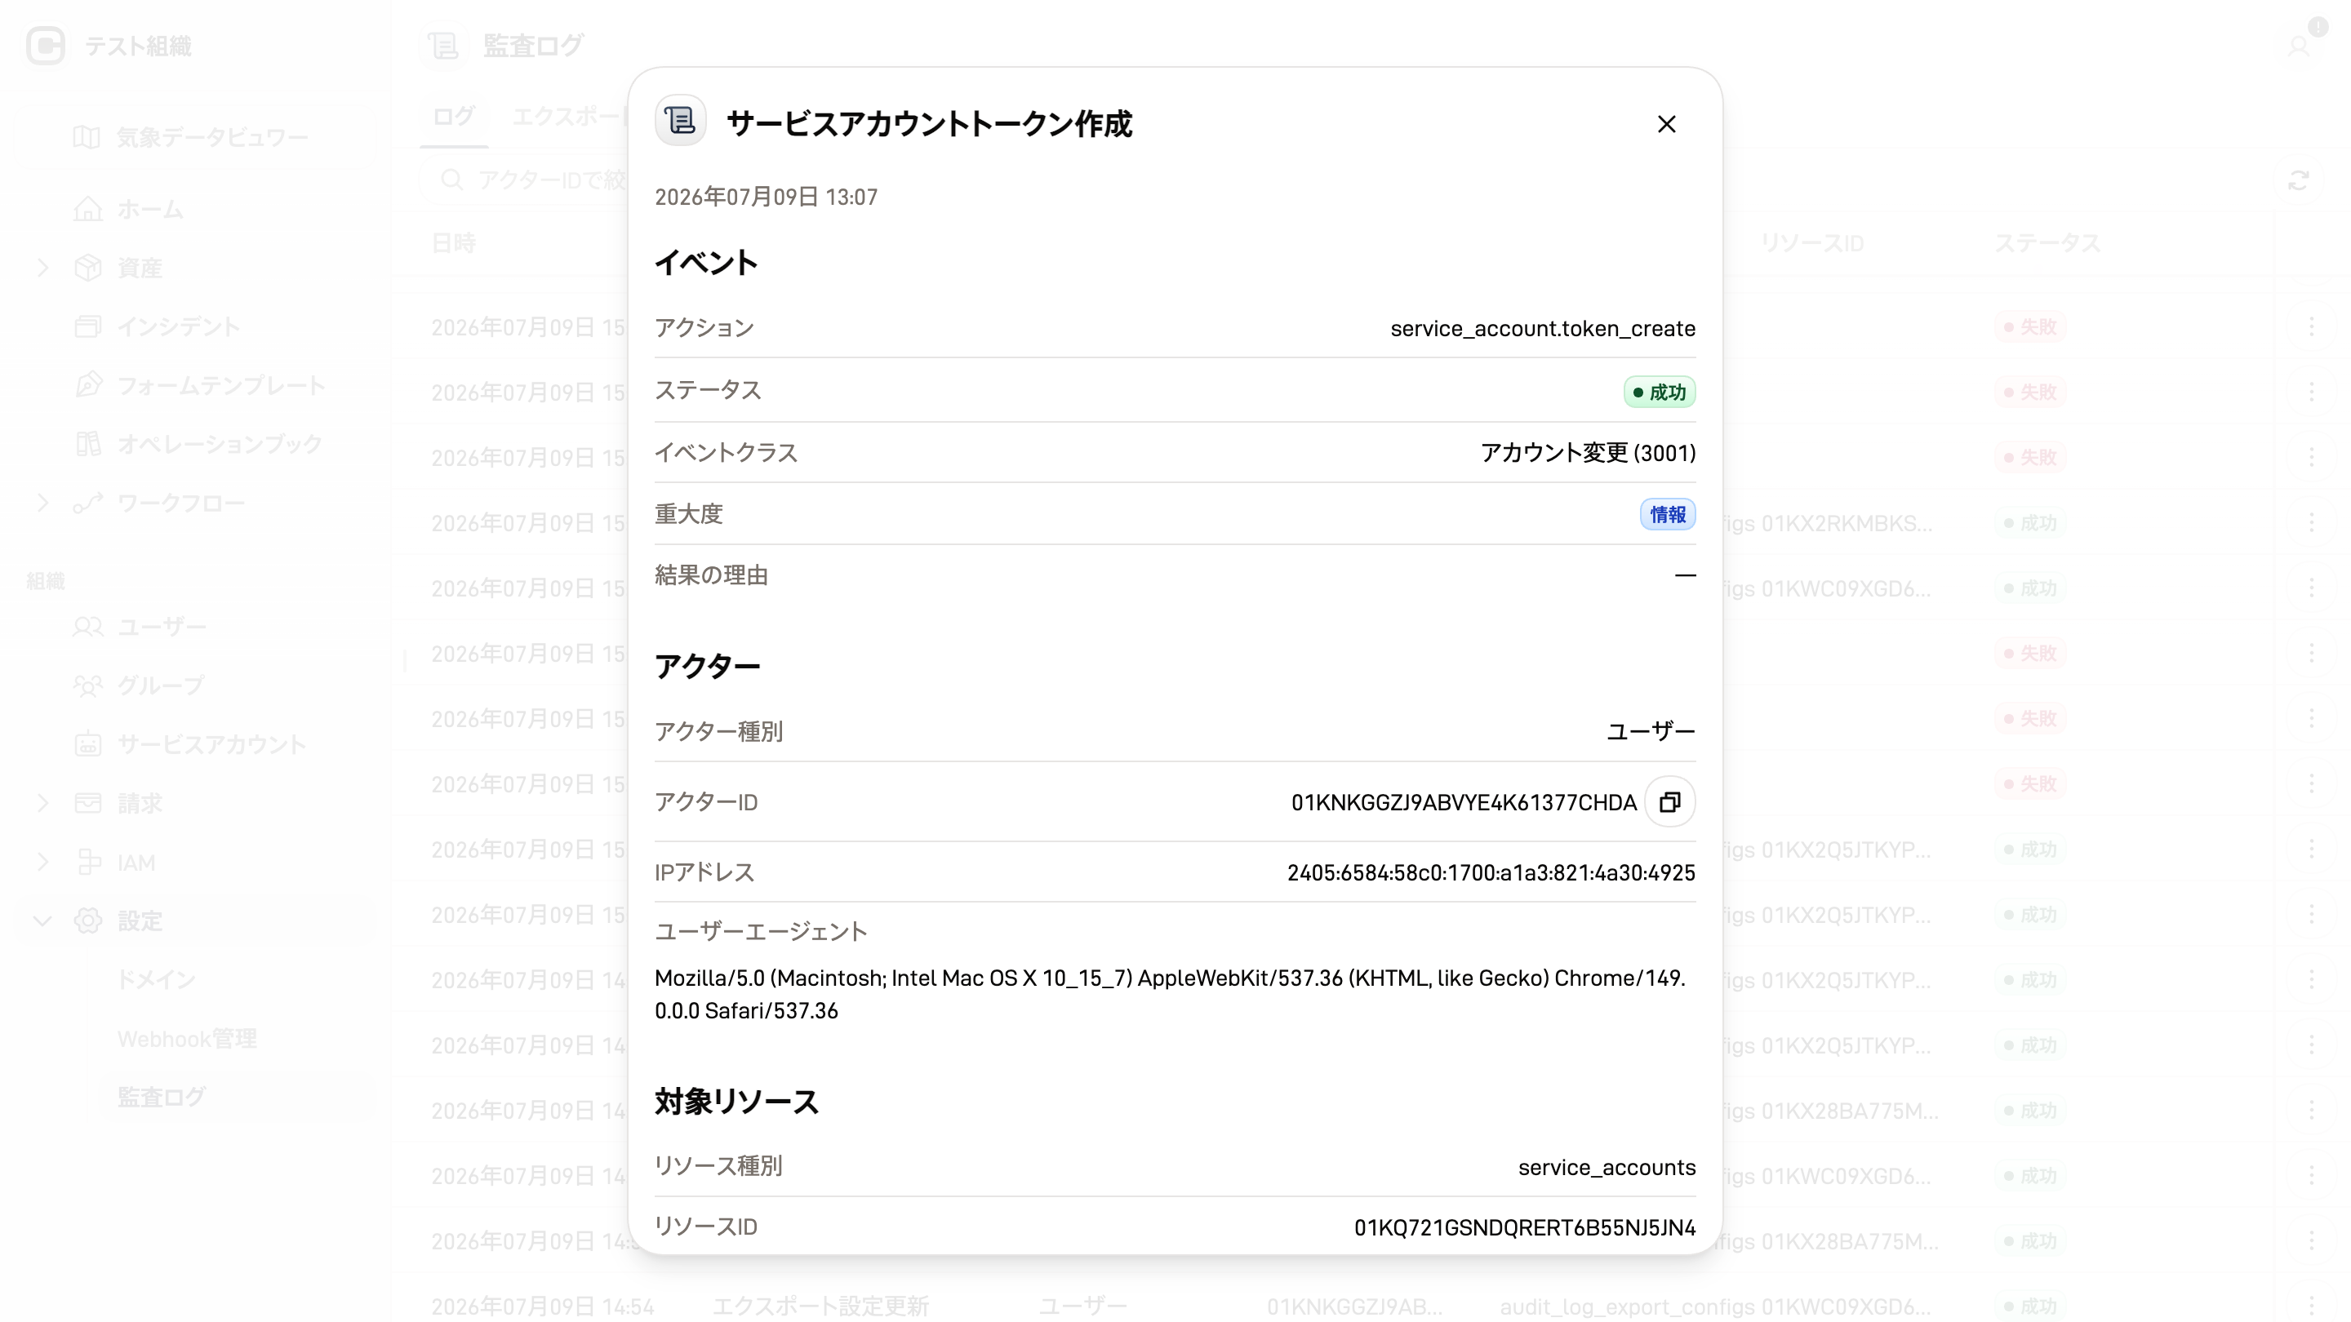Go to ホーム in sidebar
Image resolution: width=2351 pixels, height=1322 pixels.
pyautogui.click(x=150, y=209)
